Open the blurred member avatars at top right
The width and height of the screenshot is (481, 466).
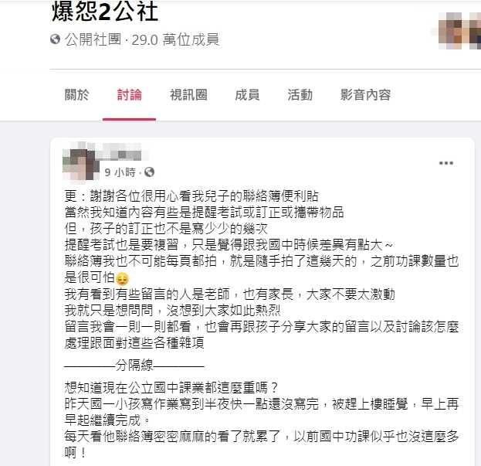tap(459, 31)
